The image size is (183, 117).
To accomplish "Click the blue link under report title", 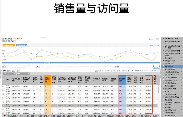I will 9,41.
